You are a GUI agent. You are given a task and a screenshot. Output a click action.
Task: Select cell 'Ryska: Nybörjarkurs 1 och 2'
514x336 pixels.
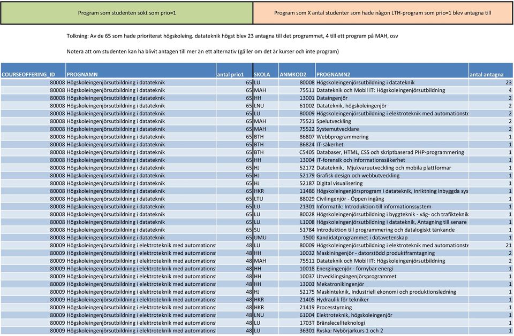point(392,331)
